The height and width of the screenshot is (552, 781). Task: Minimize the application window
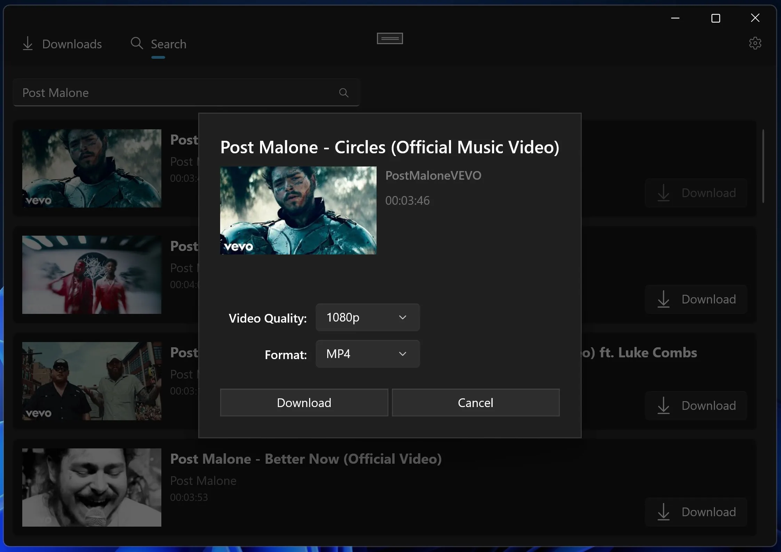tap(675, 18)
